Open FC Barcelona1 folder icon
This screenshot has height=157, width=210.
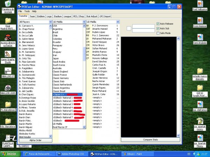(x=8, y=105)
